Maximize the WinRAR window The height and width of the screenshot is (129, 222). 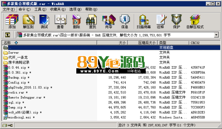(213, 4)
